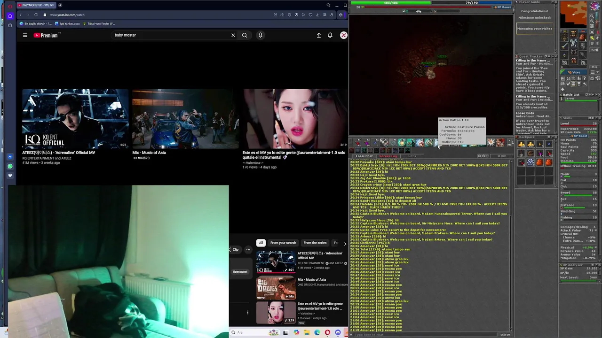Open more actions ellipsis next to Clip
This screenshot has width=602, height=338.
pyautogui.click(x=248, y=250)
